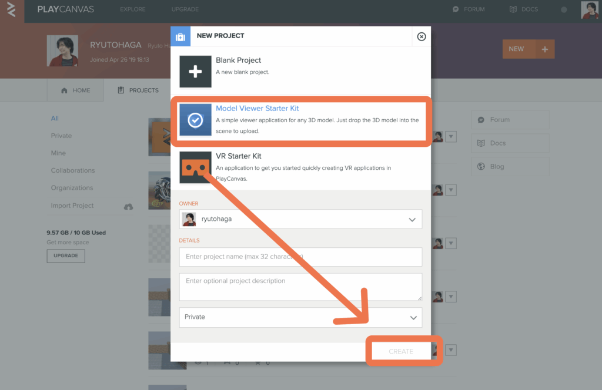
Task: Click the notification dot icon in top bar
Action: point(564,9)
